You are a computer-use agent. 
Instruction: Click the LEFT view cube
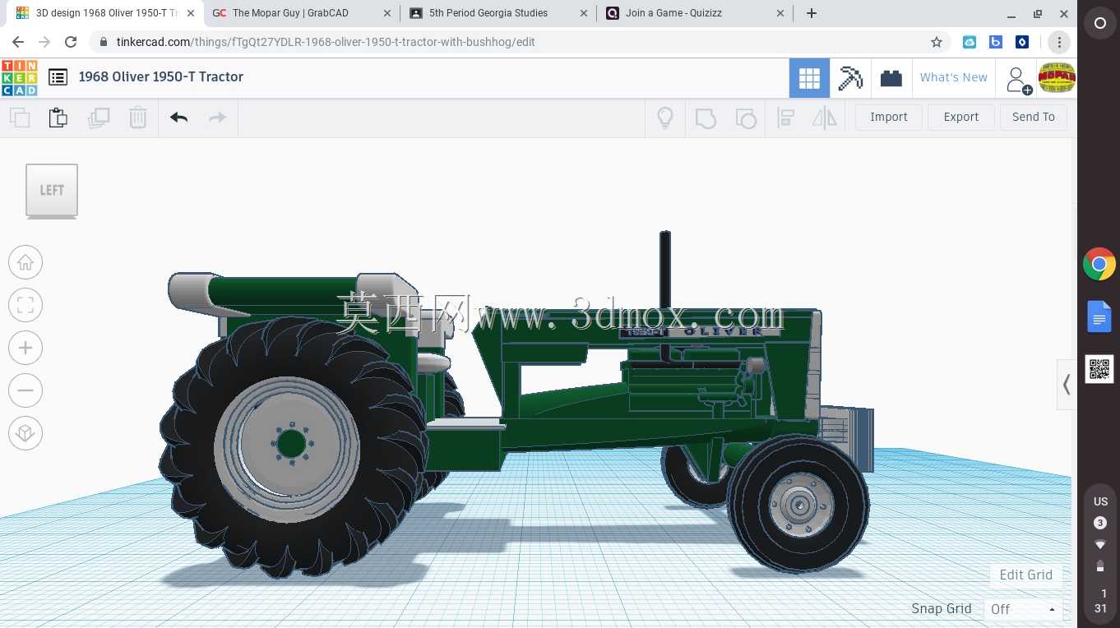[52, 191]
